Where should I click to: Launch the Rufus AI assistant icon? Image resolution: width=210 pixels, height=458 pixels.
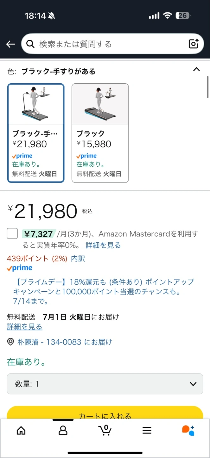coord(188,430)
